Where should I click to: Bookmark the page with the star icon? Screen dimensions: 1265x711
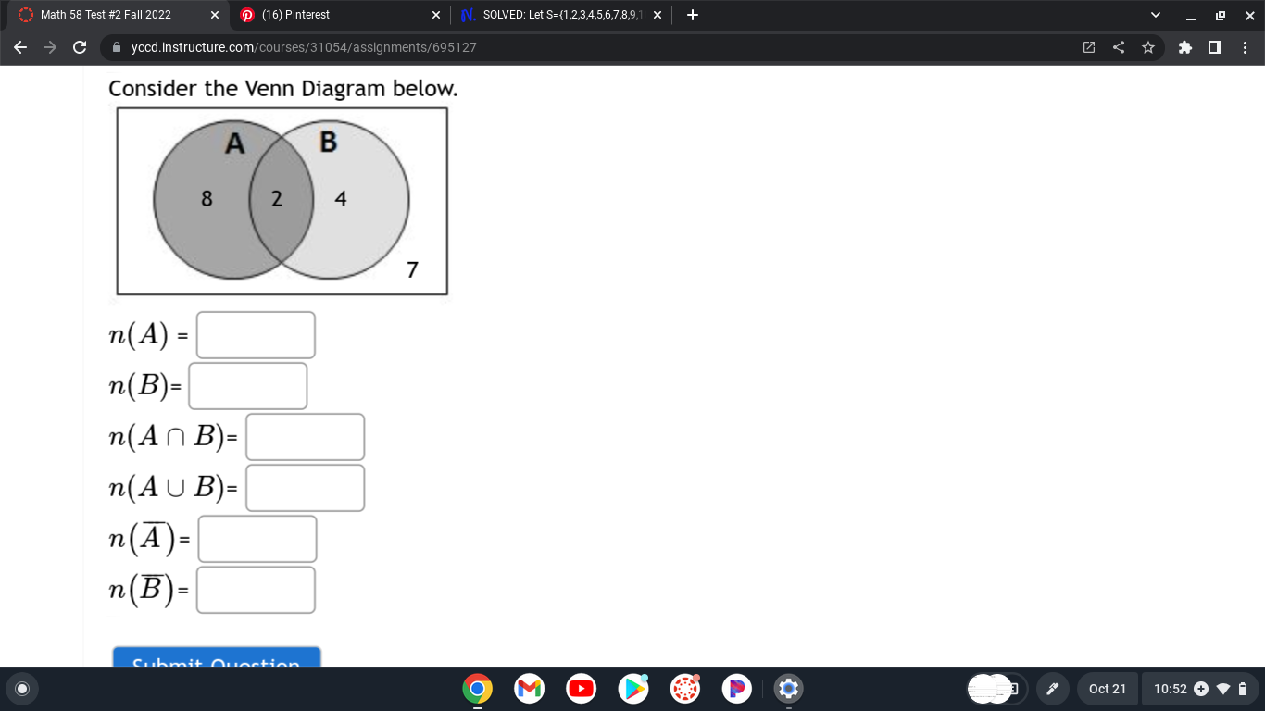[1147, 47]
